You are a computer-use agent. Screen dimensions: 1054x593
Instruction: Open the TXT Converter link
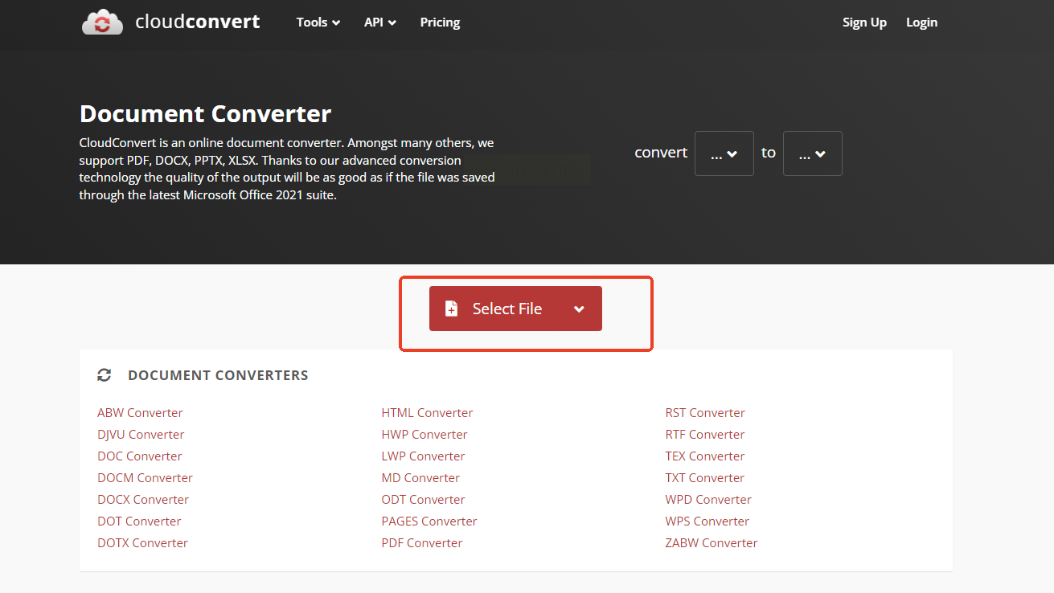point(705,478)
